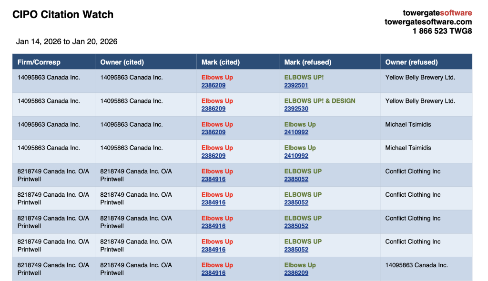Click Elbows Up refused mark in the bottom row

[x=300, y=265]
